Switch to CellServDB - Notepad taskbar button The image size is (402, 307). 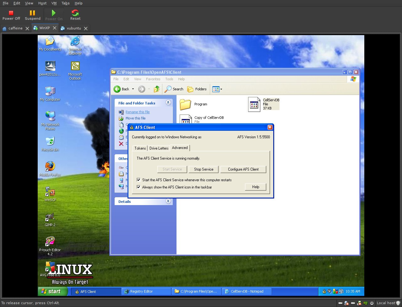point(247,291)
